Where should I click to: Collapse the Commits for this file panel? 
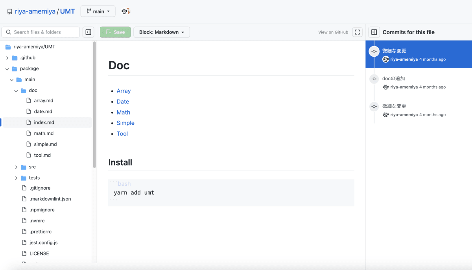[x=374, y=32]
